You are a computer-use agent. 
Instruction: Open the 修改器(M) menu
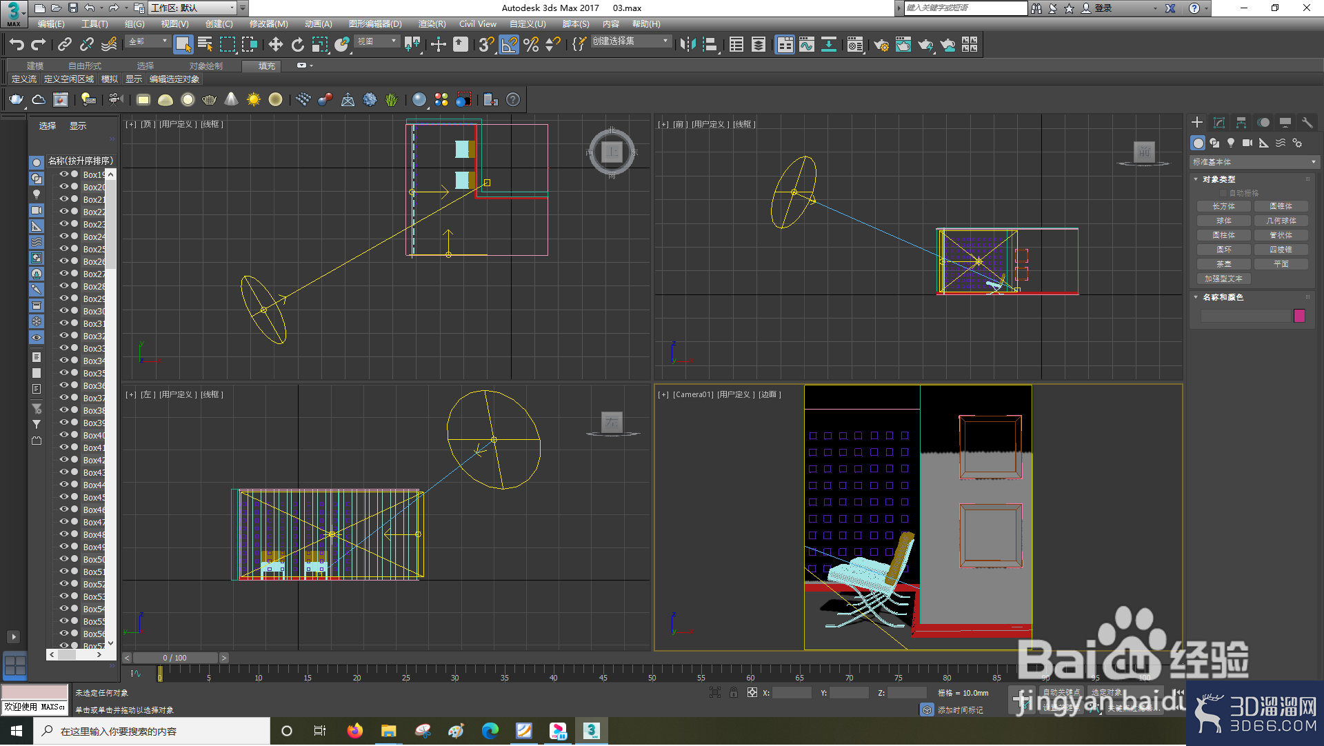pyautogui.click(x=269, y=23)
